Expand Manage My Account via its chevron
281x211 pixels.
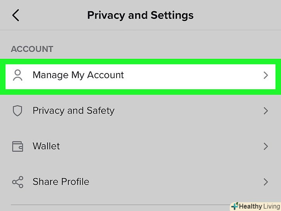[266, 75]
